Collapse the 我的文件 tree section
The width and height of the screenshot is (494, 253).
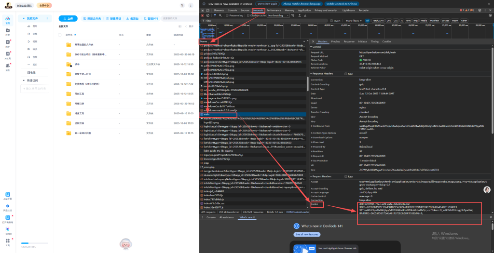point(23,18)
